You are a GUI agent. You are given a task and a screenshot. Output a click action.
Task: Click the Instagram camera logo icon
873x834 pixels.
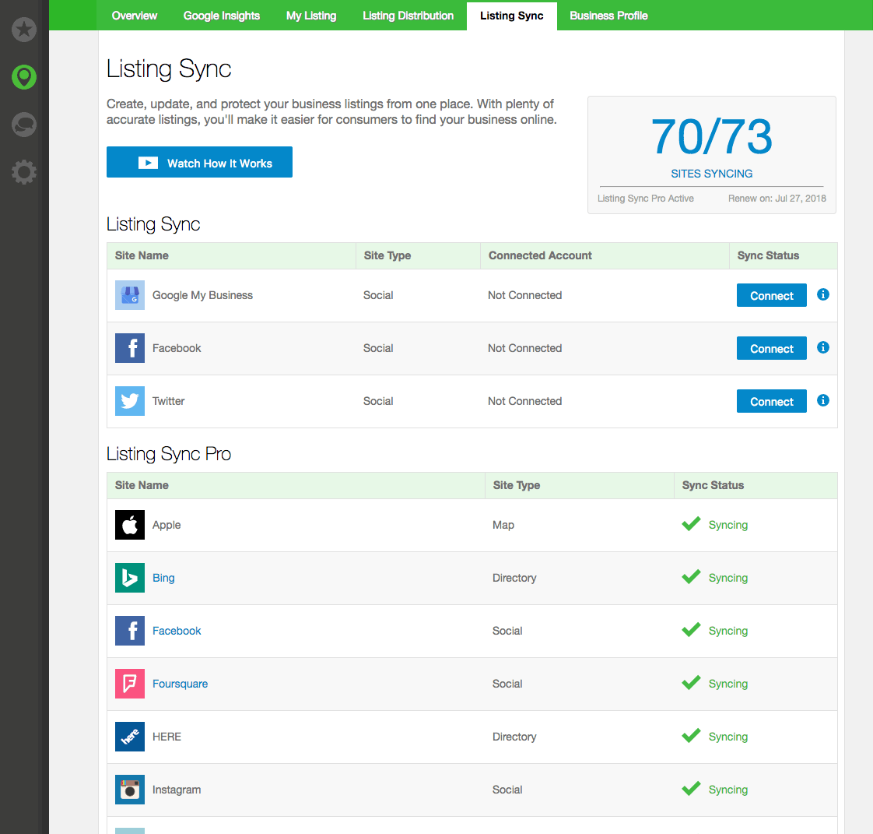tap(130, 790)
